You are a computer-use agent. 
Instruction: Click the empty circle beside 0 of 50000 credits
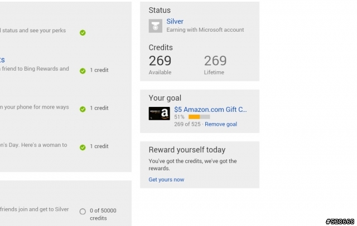[x=83, y=212]
